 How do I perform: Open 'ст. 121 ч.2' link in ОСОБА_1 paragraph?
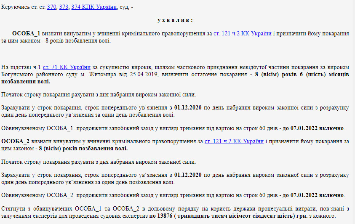pyautogui.click(x=242, y=34)
